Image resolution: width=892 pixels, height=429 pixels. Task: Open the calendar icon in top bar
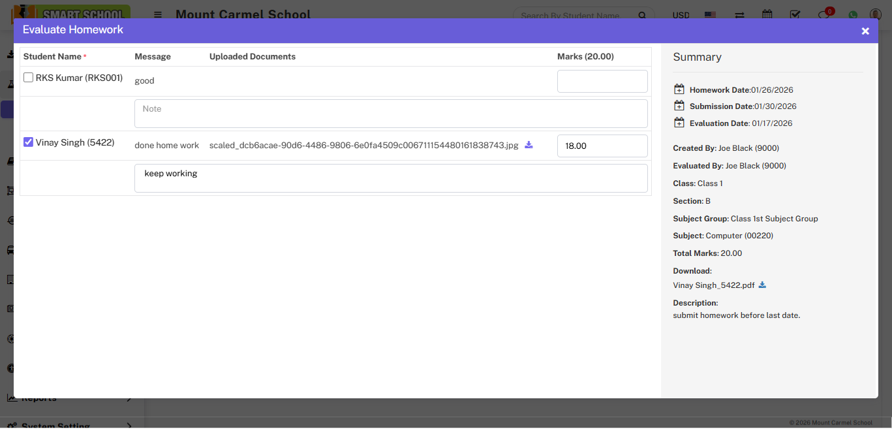coord(767,14)
